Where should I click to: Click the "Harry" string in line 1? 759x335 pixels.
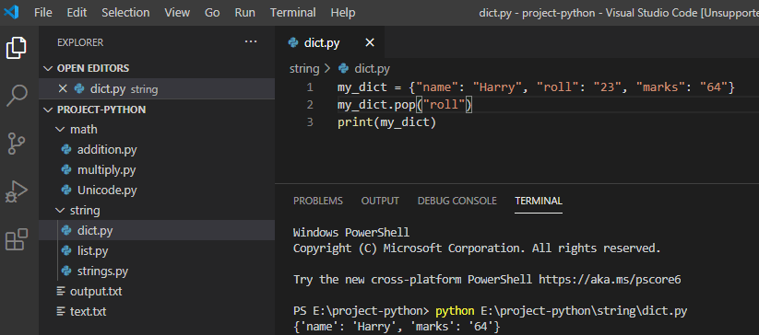498,87
